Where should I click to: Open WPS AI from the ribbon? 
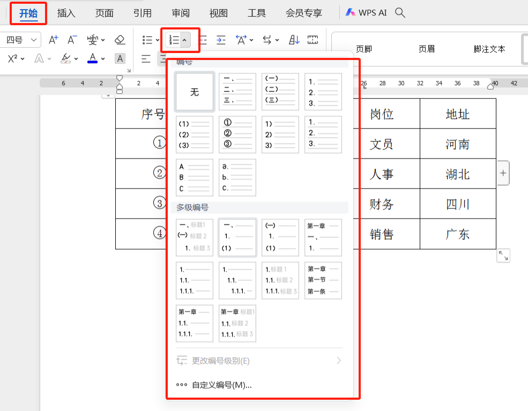(x=366, y=13)
